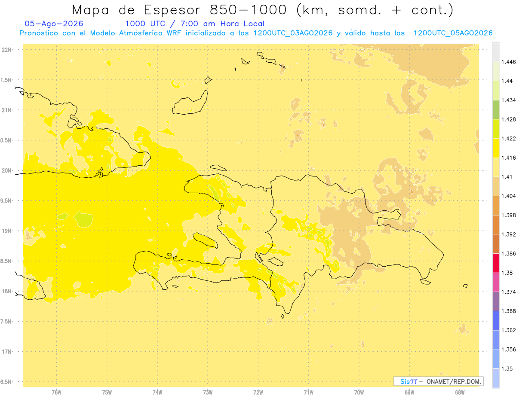Select the green swatch between 1.428 and 1.434
The width and height of the screenshot is (516, 398).
click(x=496, y=109)
